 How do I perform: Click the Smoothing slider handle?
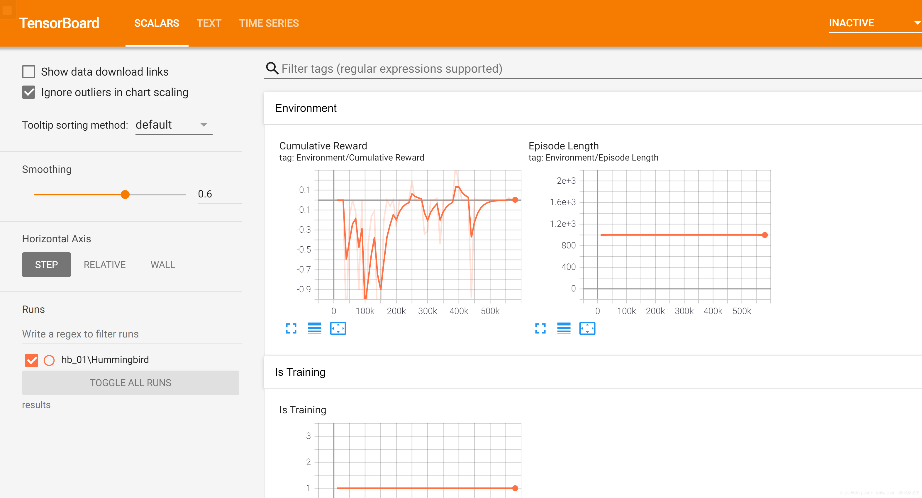pos(125,195)
